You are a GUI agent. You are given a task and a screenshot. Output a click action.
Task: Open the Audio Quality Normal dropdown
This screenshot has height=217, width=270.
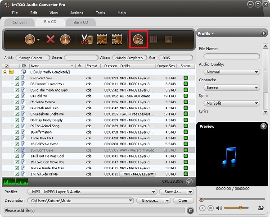pos(232,72)
